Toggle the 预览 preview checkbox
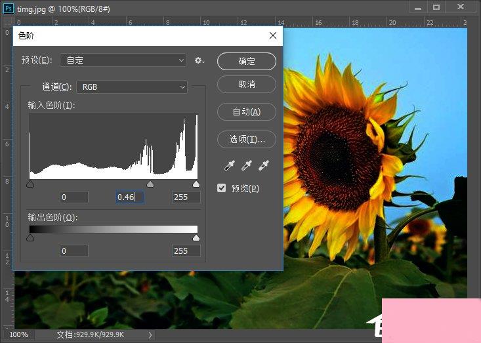481x343 pixels. point(221,188)
